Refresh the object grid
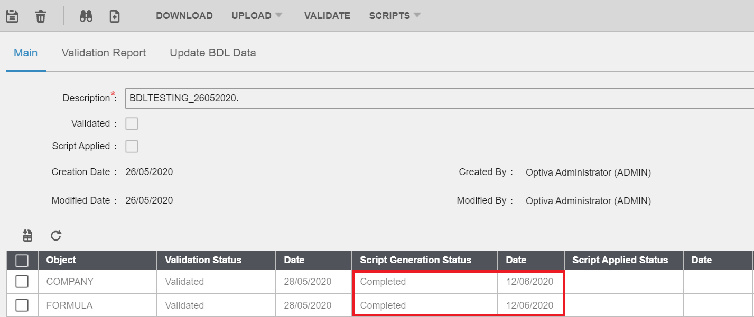Viewport: 754px width, 317px height. (55, 236)
